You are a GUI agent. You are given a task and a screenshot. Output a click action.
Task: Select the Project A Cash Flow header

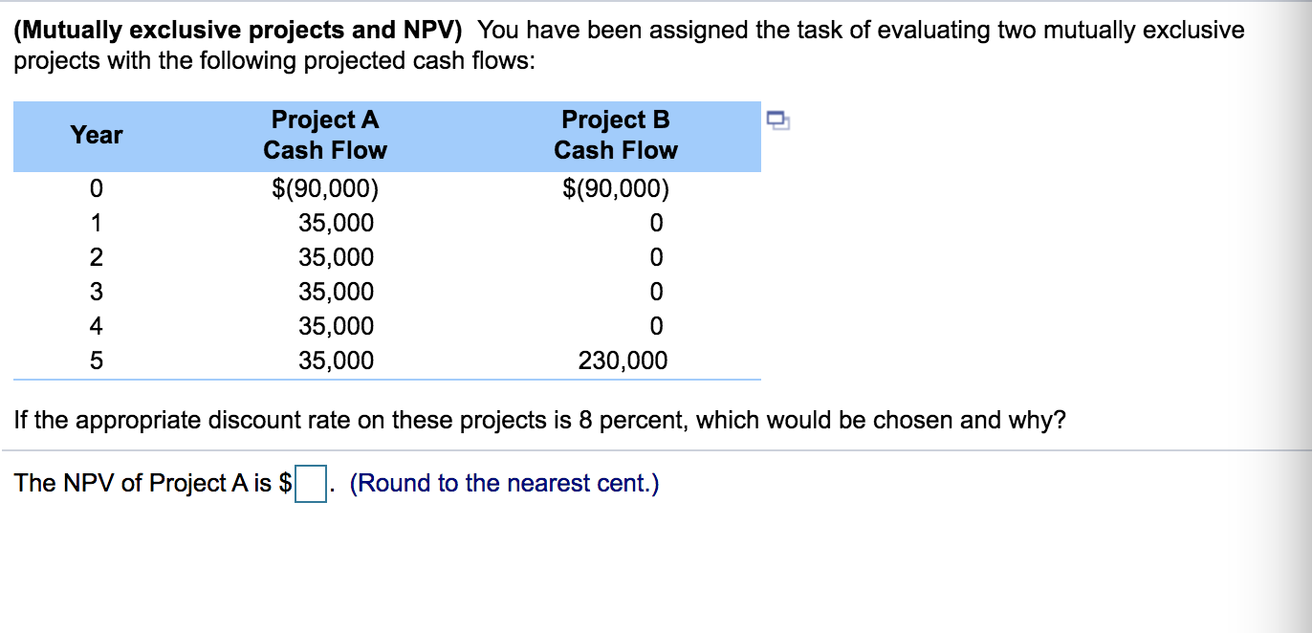(x=325, y=135)
